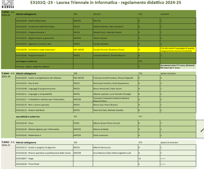This screenshot has width=204, height=169.
Task: Select docente Oliver Haution cell
Action: 115,38
